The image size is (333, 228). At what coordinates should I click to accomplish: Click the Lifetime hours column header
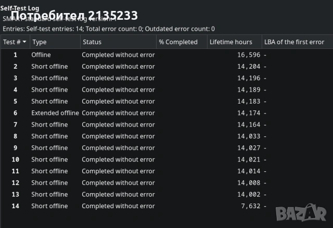click(231, 42)
